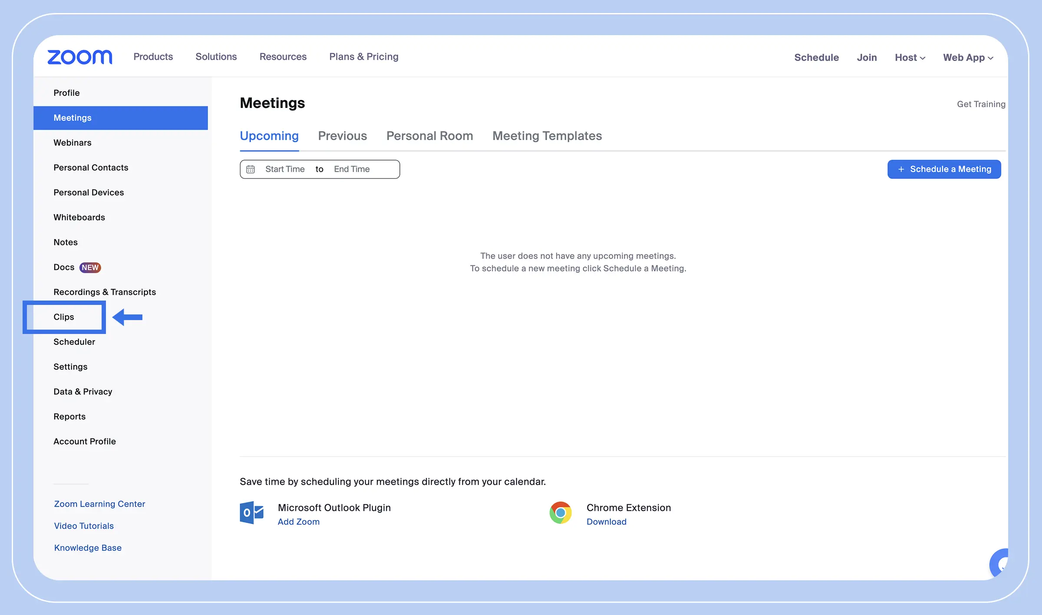Viewport: 1042px width, 615px height.
Task: Click Join in the top bar
Action: click(x=867, y=58)
